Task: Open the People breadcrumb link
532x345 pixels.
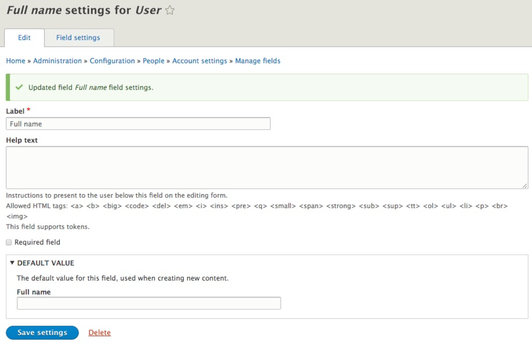Action: pyautogui.click(x=154, y=61)
